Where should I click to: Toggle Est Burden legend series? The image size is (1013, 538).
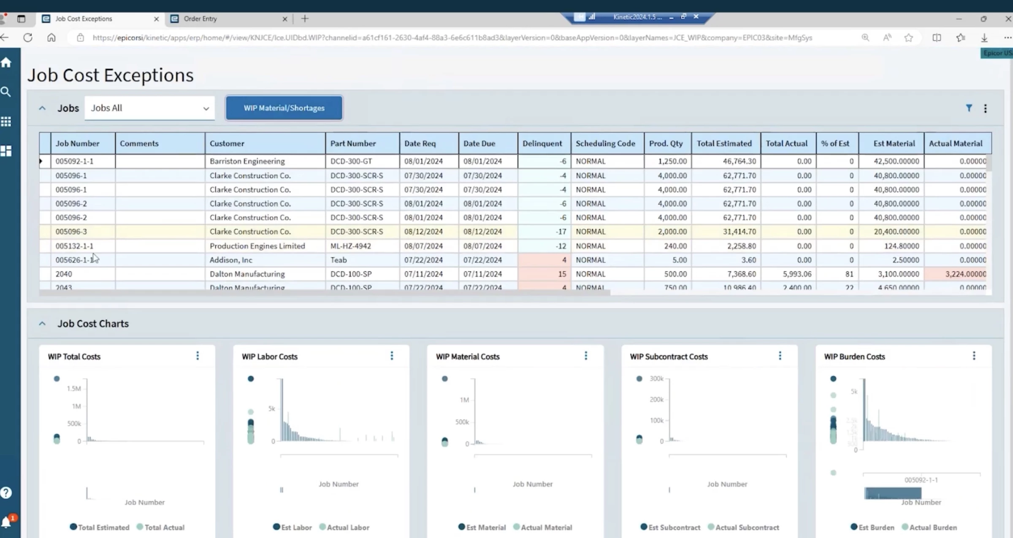coord(872,527)
